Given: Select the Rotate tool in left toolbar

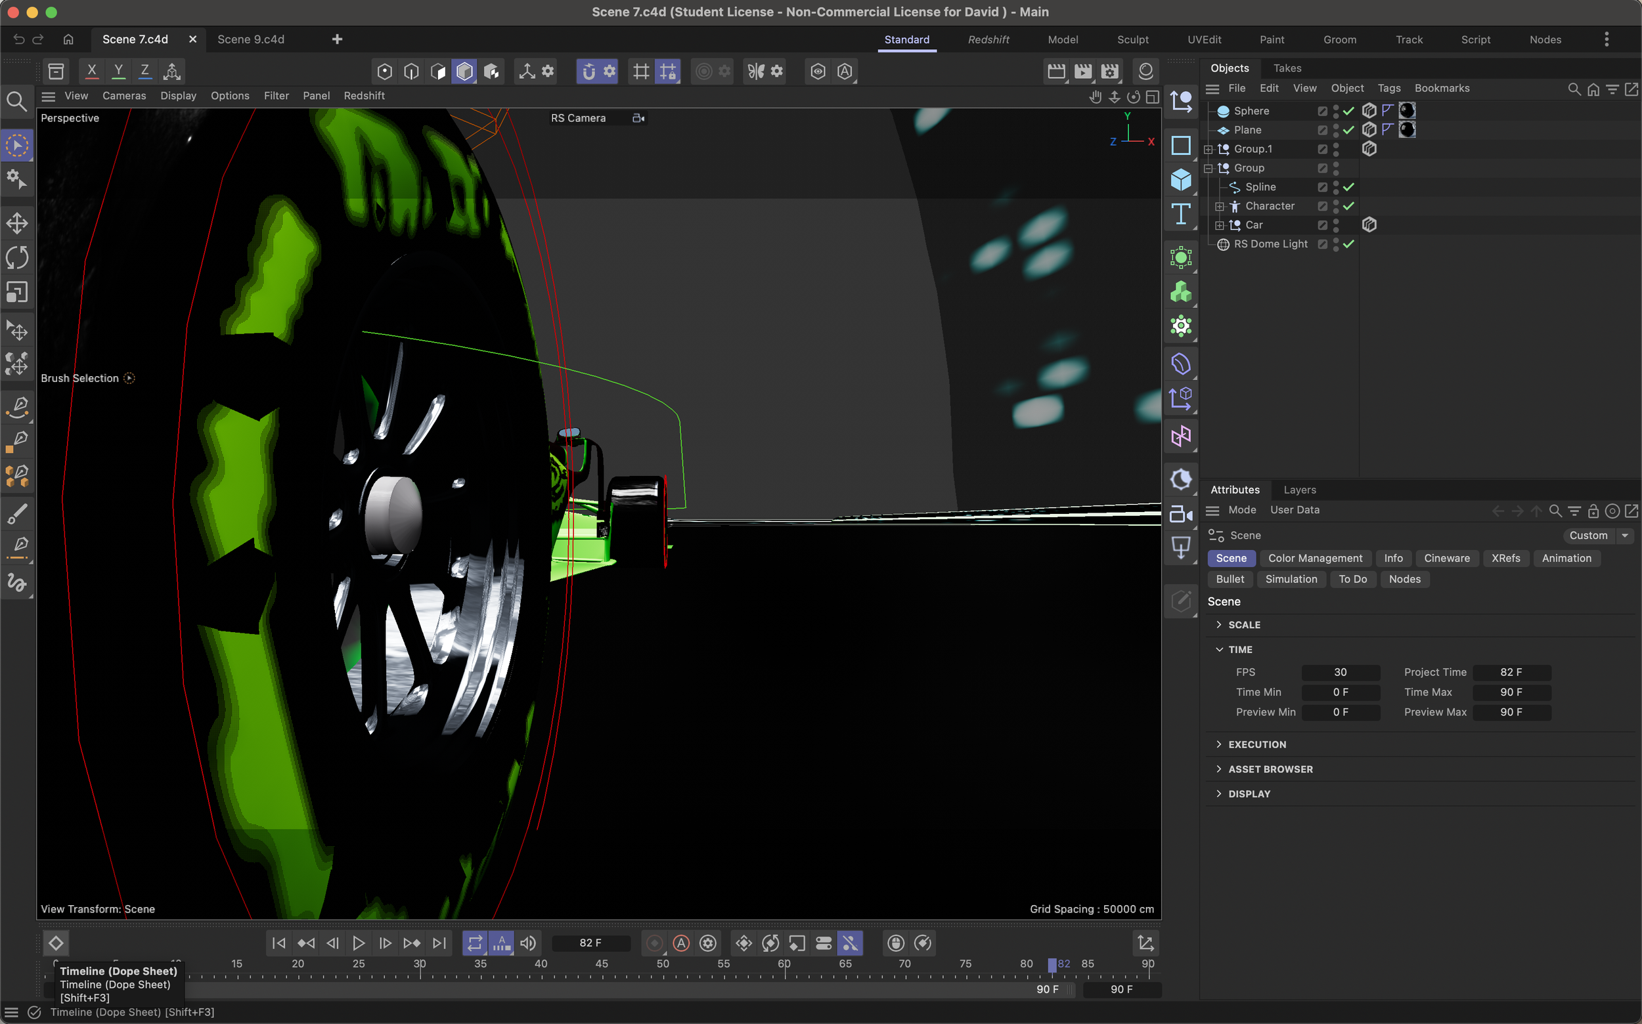Looking at the screenshot, I should (17, 257).
